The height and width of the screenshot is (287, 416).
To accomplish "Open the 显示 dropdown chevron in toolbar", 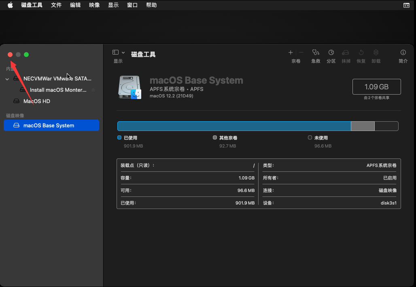I will click(x=123, y=53).
